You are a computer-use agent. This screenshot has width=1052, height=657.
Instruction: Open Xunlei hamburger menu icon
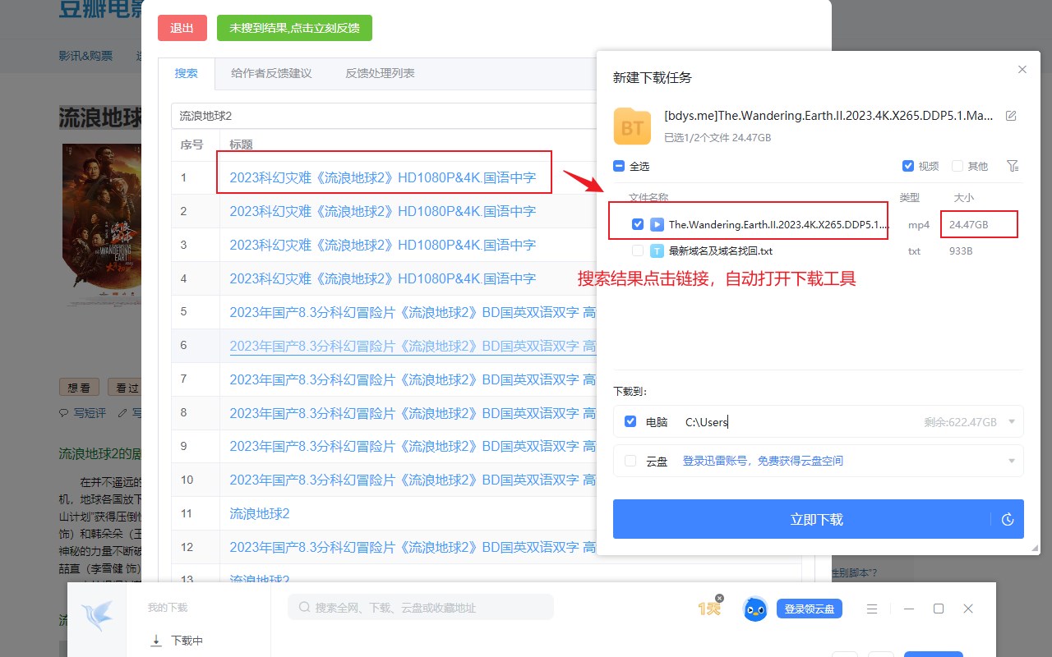point(873,609)
